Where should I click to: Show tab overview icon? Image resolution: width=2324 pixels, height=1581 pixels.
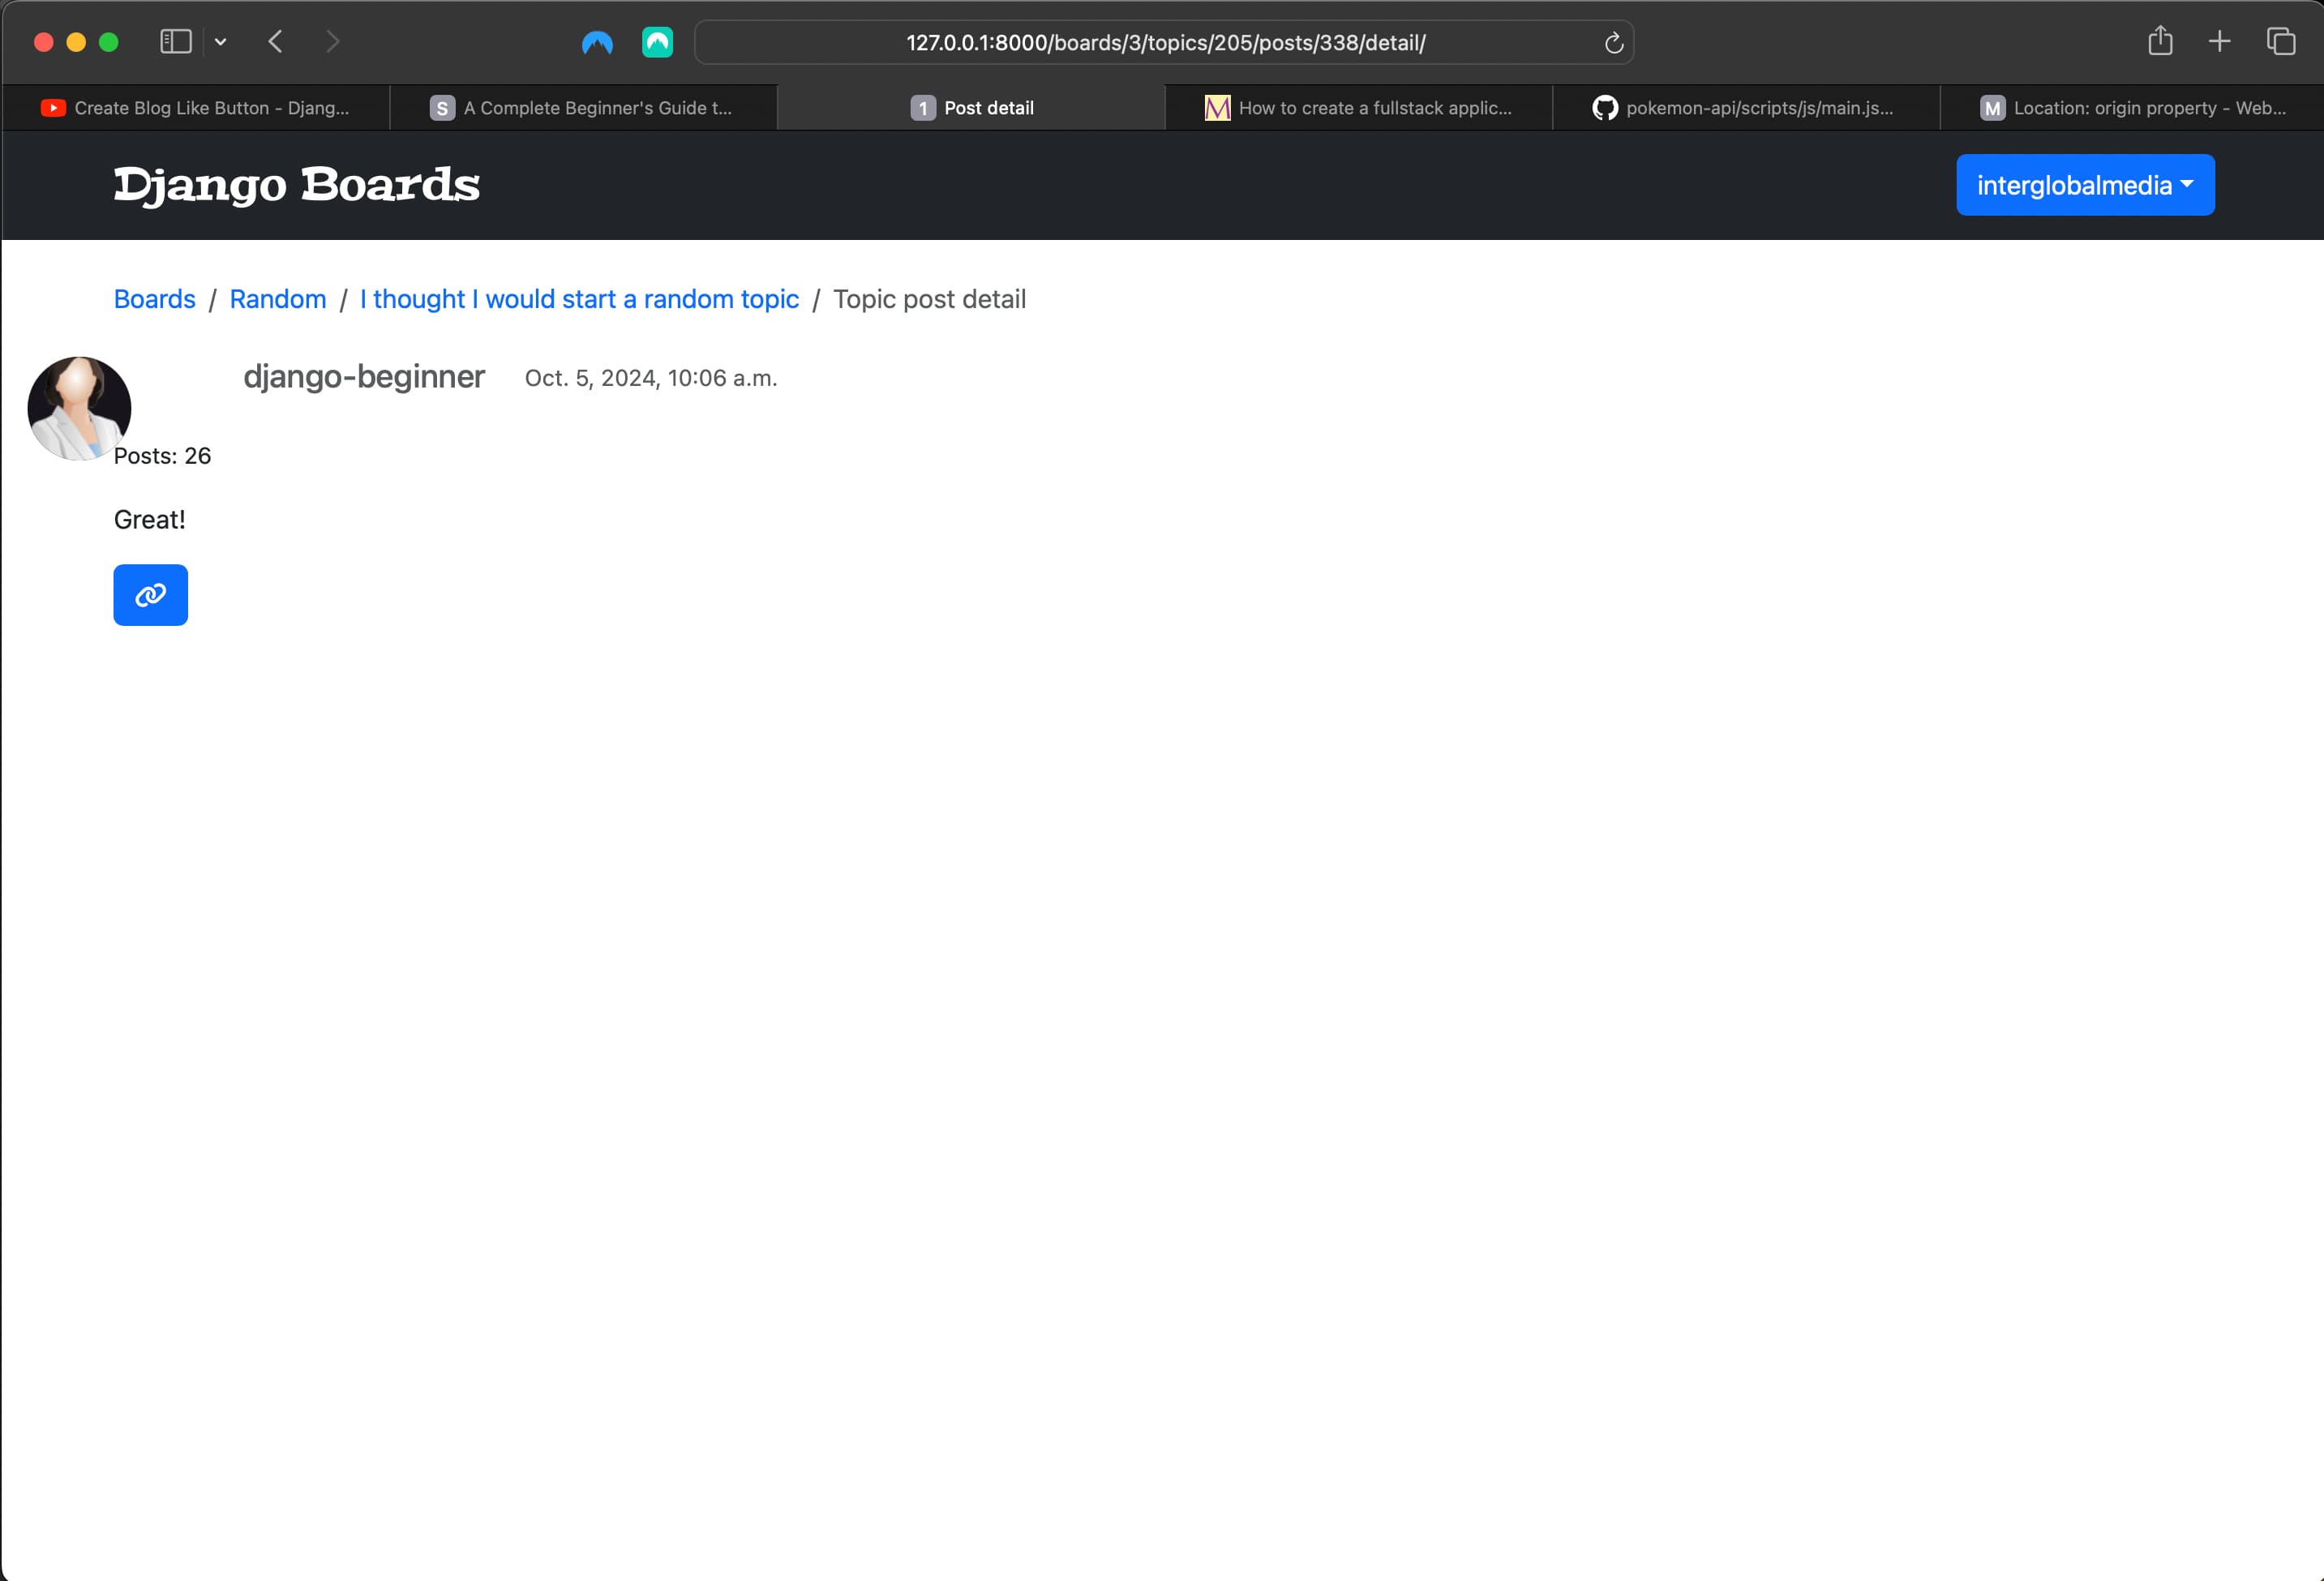(2280, 42)
